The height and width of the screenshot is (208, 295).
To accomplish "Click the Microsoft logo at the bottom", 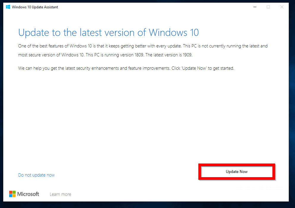I will pos(24,194).
